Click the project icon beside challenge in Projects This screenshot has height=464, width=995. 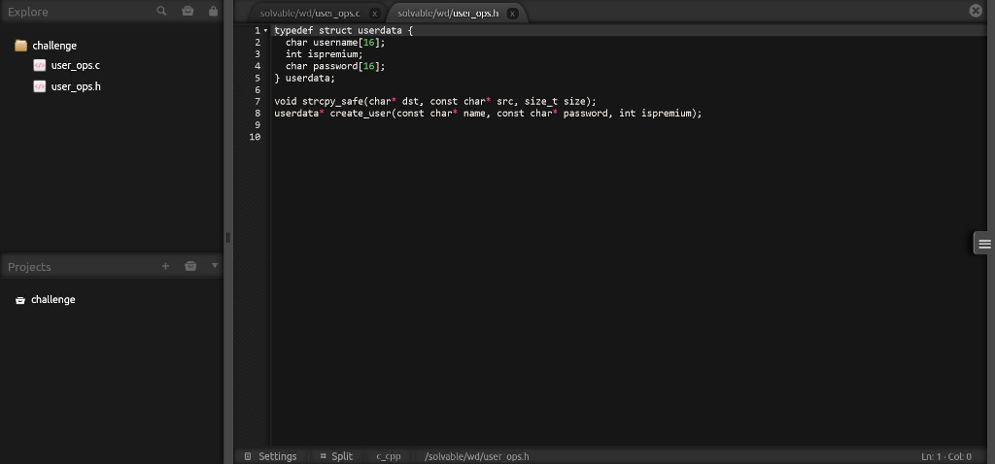(20, 300)
